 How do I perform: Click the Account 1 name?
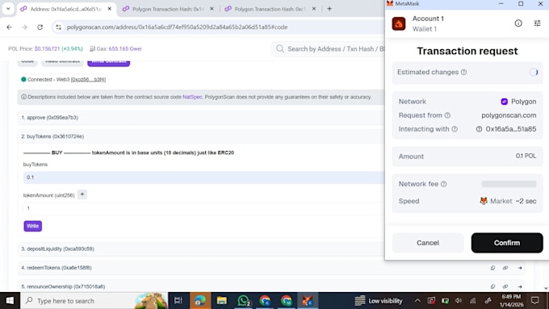(428, 19)
